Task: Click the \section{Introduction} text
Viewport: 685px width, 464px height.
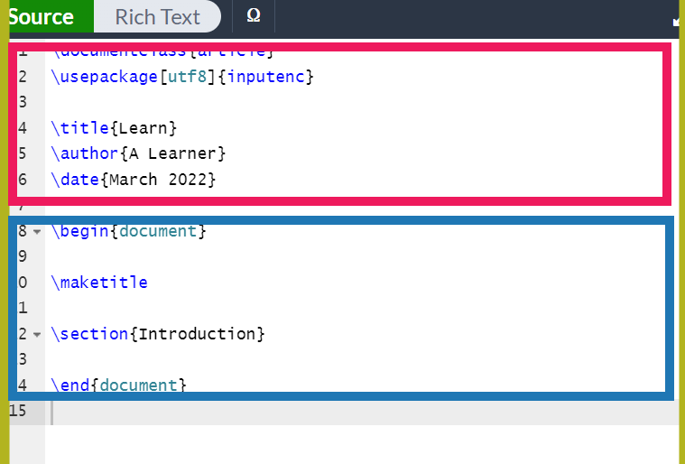Action: pyautogui.click(x=158, y=334)
